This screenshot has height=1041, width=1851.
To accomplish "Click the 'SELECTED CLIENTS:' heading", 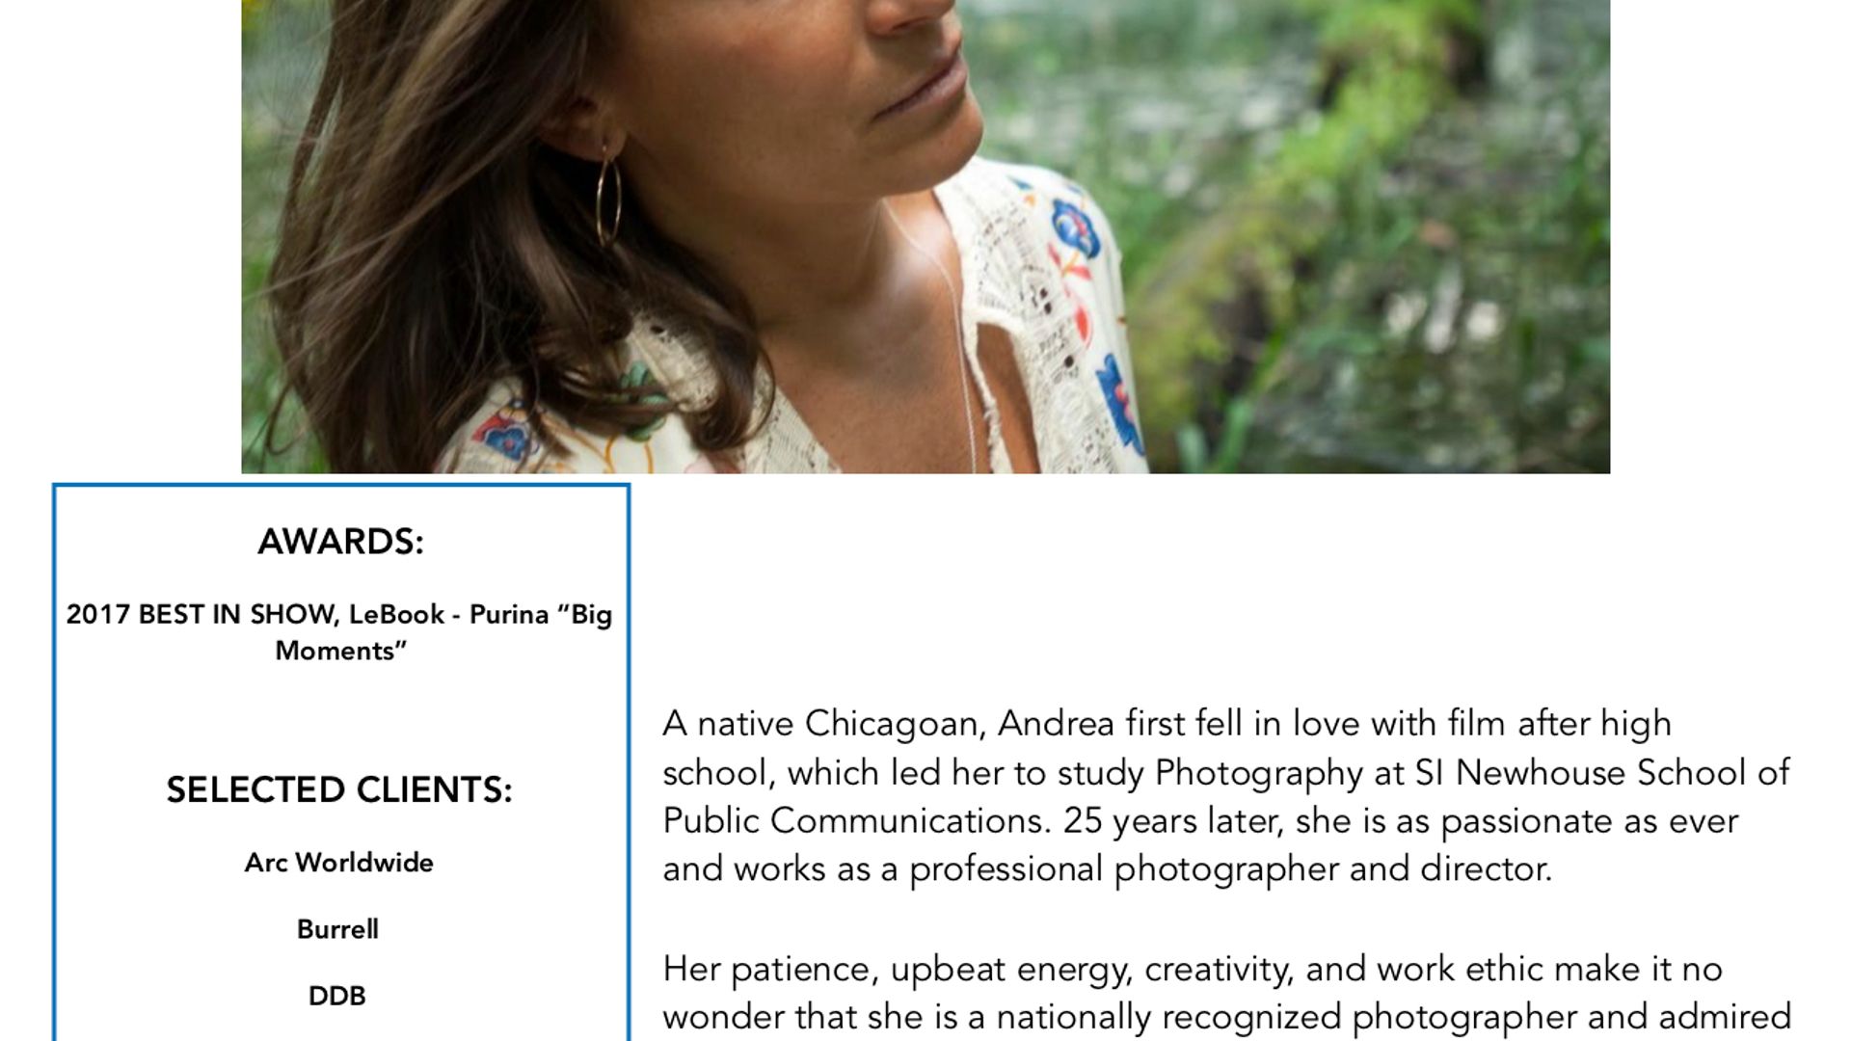I will [339, 789].
